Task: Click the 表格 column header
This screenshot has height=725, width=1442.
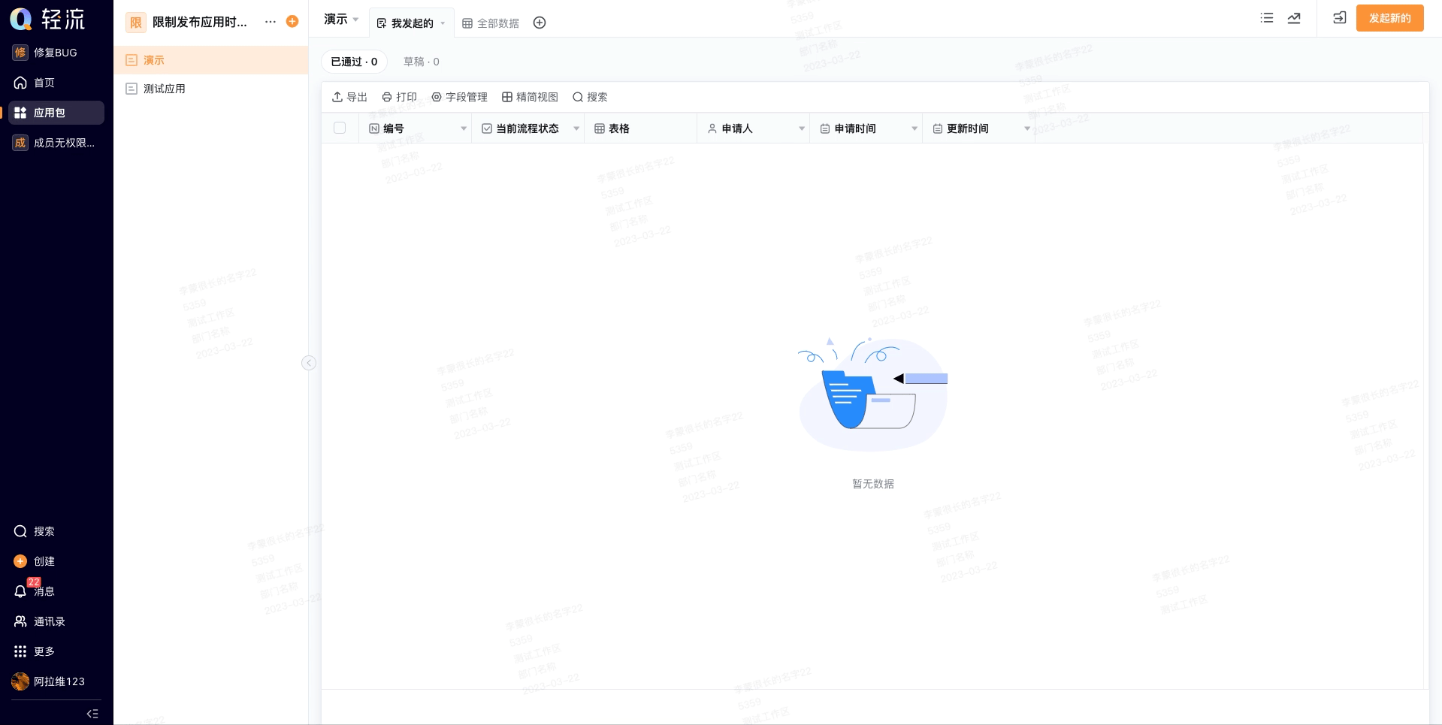Action: [641, 128]
